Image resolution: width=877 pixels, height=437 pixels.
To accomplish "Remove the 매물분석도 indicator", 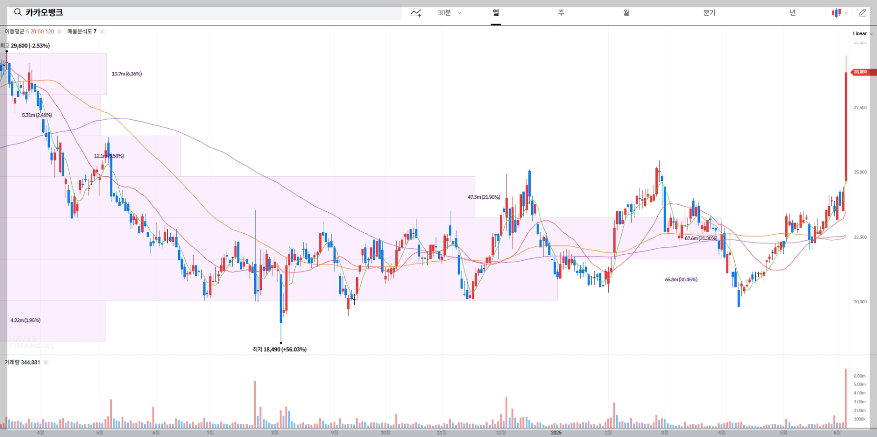I will 102,31.
